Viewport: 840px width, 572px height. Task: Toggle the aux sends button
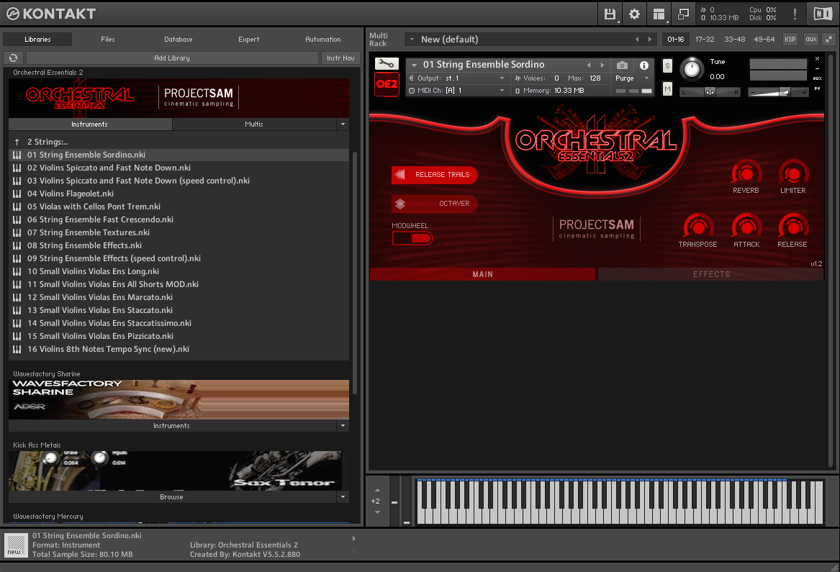click(811, 39)
